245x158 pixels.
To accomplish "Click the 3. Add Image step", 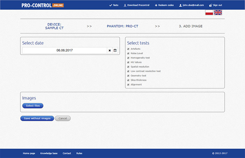I will (x=191, y=26).
